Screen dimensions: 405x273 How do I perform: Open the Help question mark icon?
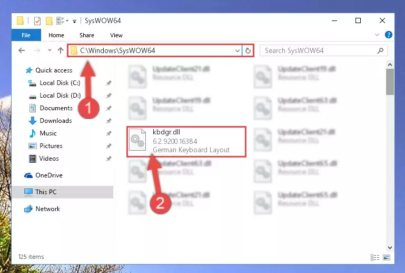click(x=389, y=35)
